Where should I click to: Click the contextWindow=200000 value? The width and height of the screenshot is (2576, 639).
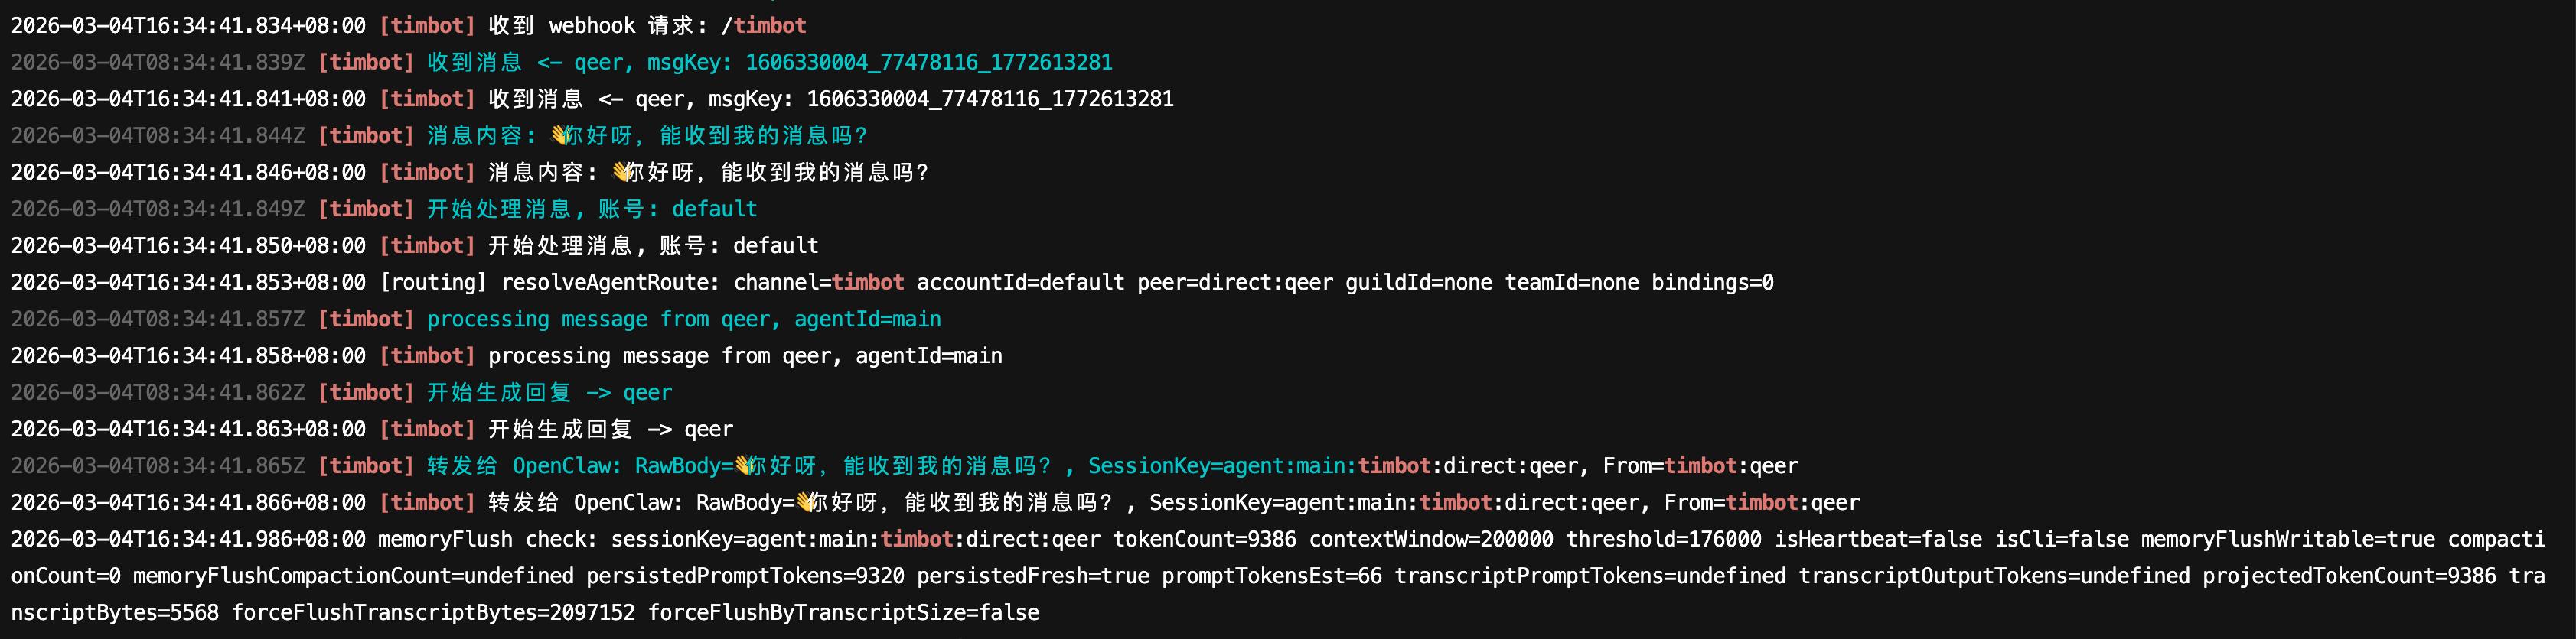[1430, 540]
